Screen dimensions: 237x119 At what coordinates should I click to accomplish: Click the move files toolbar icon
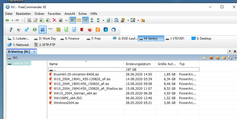click(x=48, y=20)
